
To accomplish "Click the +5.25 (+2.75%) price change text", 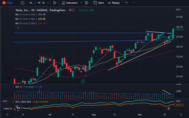I will point(86,10).
